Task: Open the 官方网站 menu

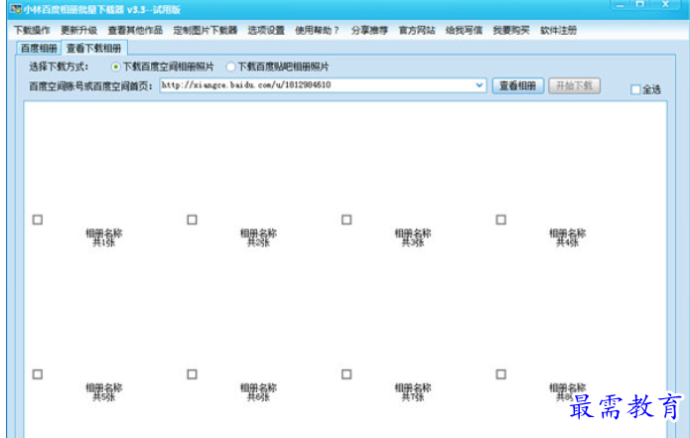Action: (x=417, y=31)
